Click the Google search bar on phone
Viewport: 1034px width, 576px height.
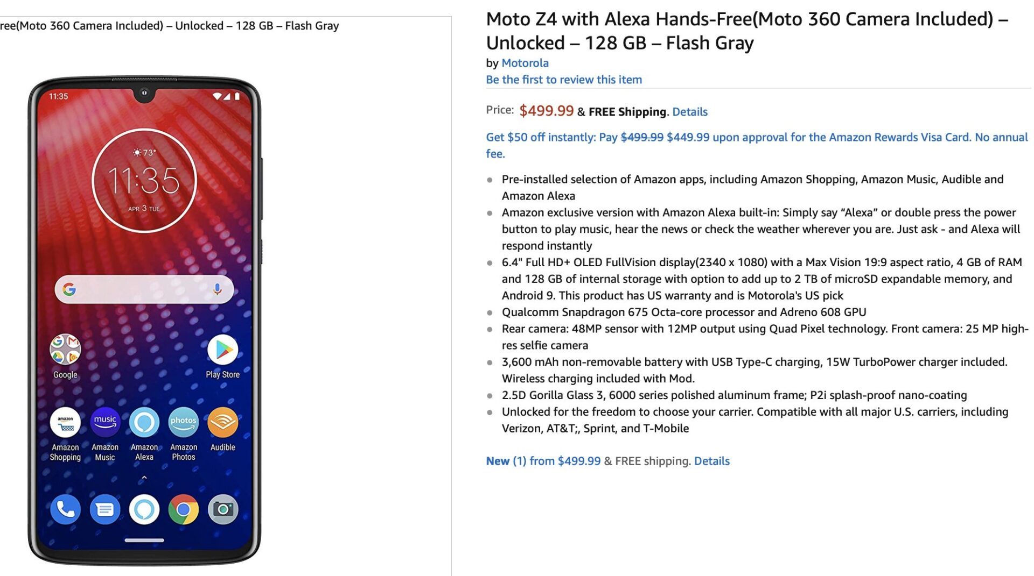pyautogui.click(x=144, y=289)
